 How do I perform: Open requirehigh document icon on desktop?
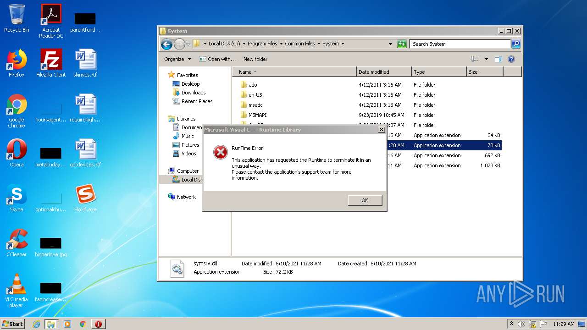tap(85, 108)
